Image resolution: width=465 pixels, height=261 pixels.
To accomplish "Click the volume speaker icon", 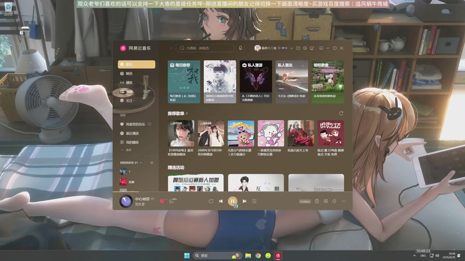I will click(x=334, y=201).
